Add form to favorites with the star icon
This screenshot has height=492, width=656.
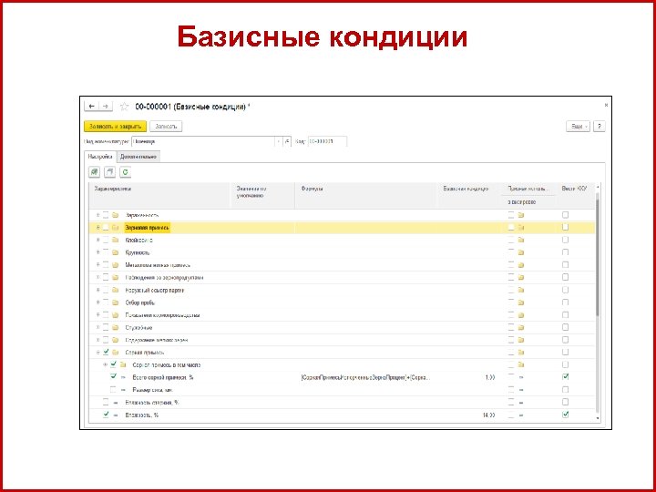click(124, 107)
